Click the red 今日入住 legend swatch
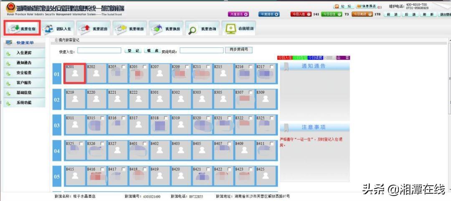The height and width of the screenshot is (201, 451). tap(285, 57)
